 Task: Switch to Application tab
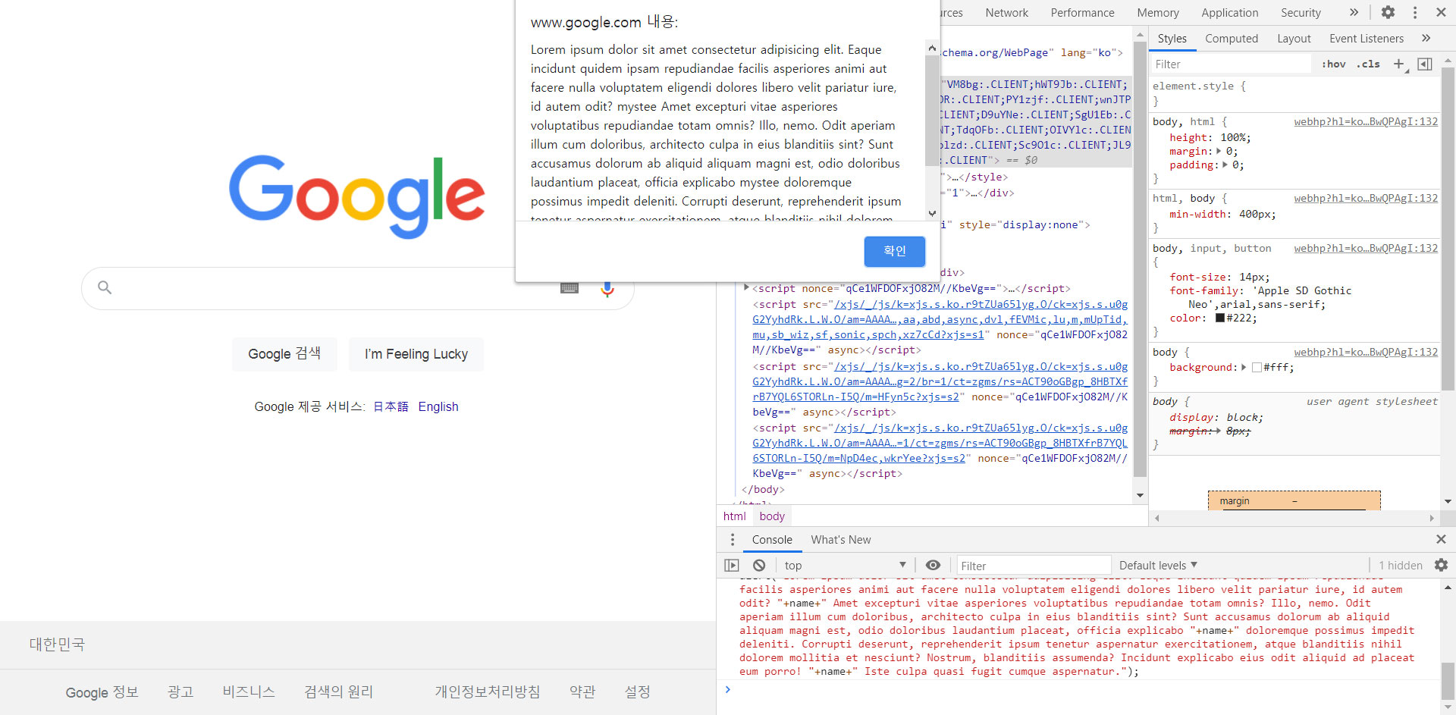coord(1229,13)
